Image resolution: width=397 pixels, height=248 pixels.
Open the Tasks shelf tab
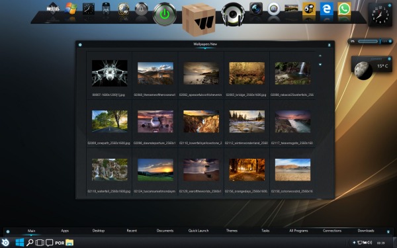(x=265, y=231)
